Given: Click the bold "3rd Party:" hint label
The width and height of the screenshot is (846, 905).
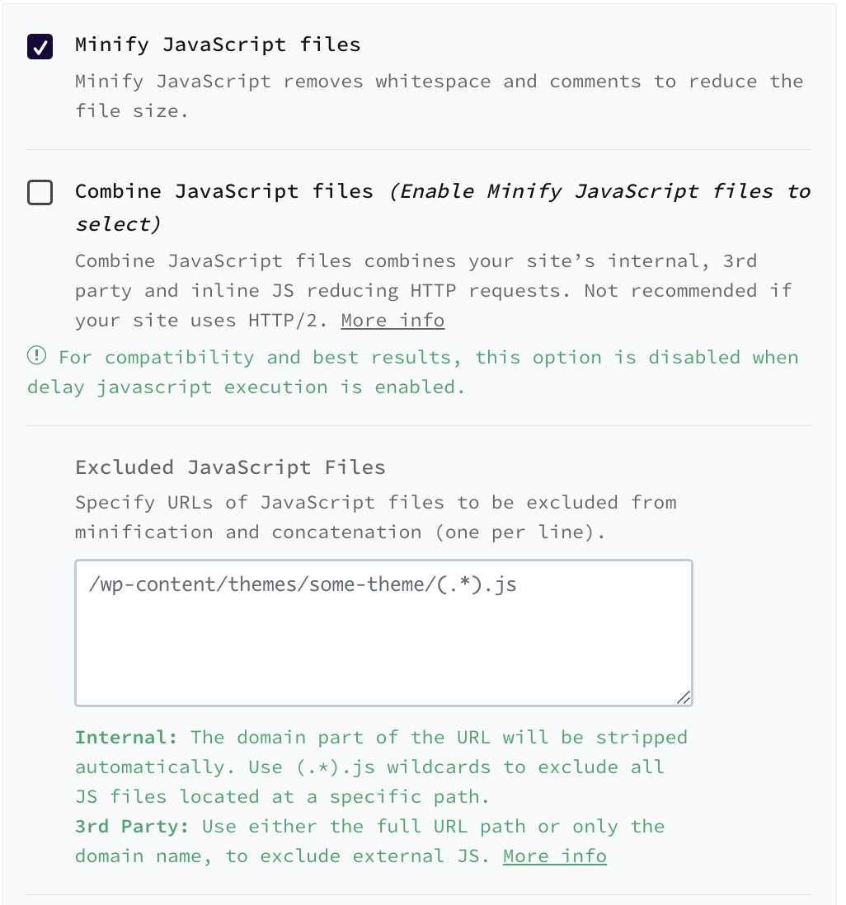Looking at the screenshot, I should [133, 827].
